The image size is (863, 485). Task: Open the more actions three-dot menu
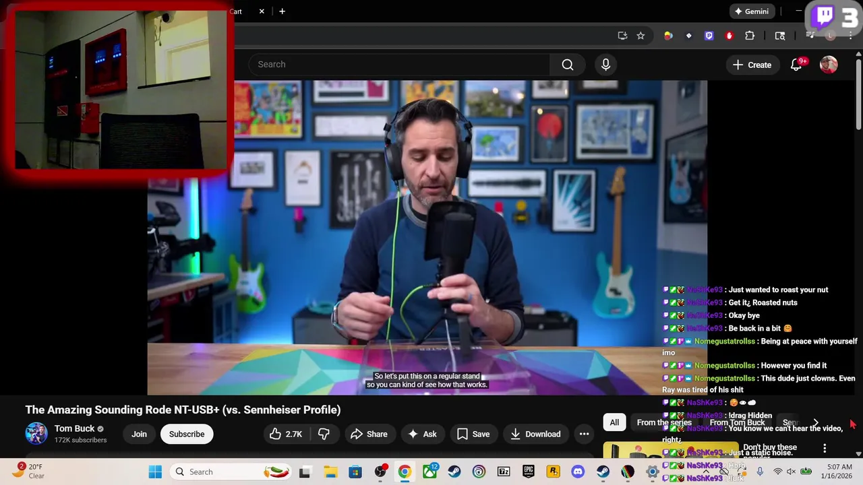point(584,434)
